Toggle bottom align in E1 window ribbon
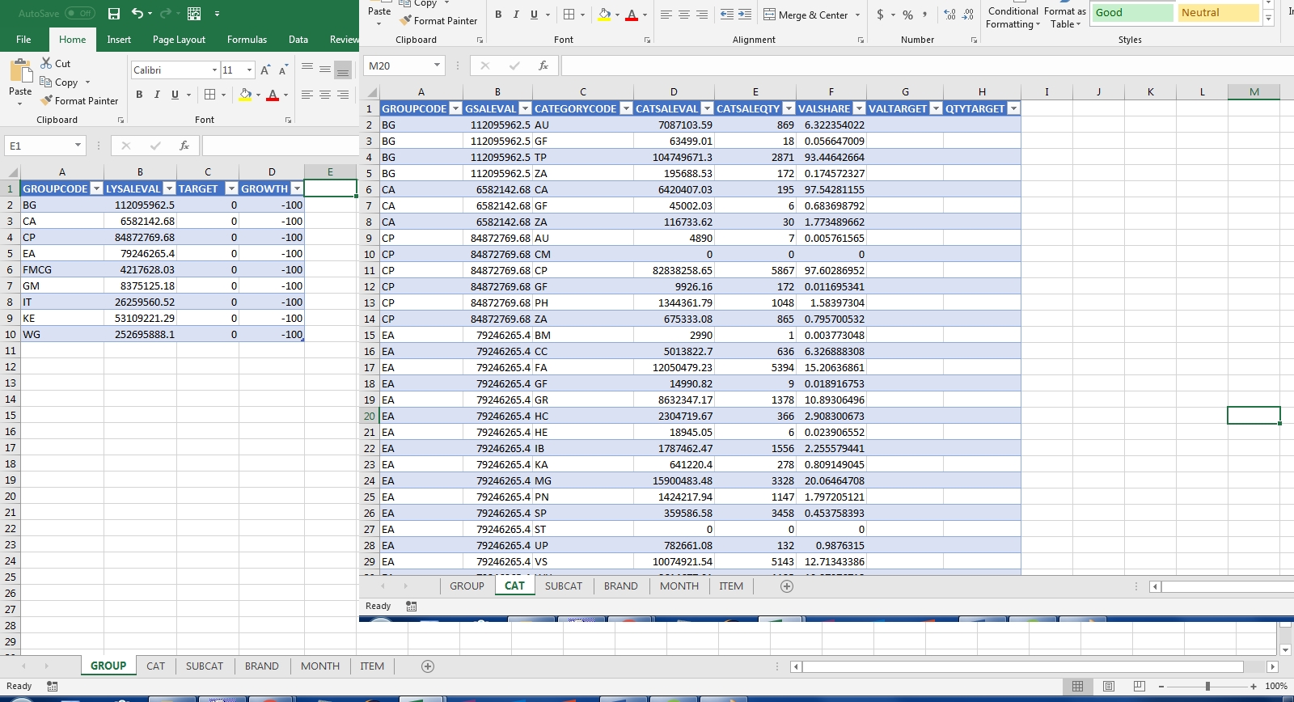Screen dimensions: 1294x702 click(343, 70)
